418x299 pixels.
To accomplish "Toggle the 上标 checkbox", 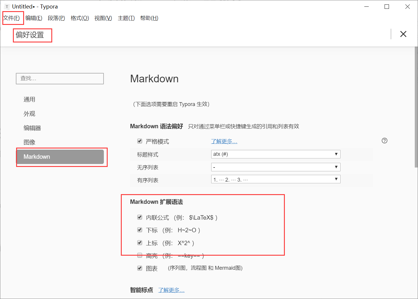I will (x=140, y=243).
